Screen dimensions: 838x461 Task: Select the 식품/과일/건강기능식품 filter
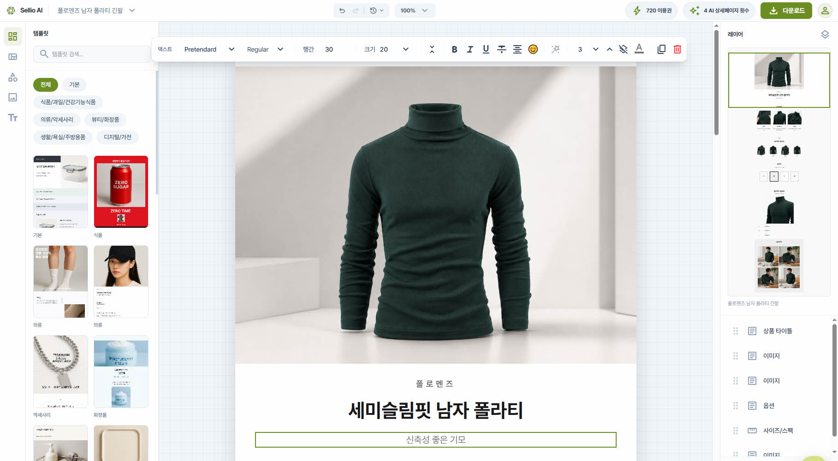pyautogui.click(x=68, y=102)
